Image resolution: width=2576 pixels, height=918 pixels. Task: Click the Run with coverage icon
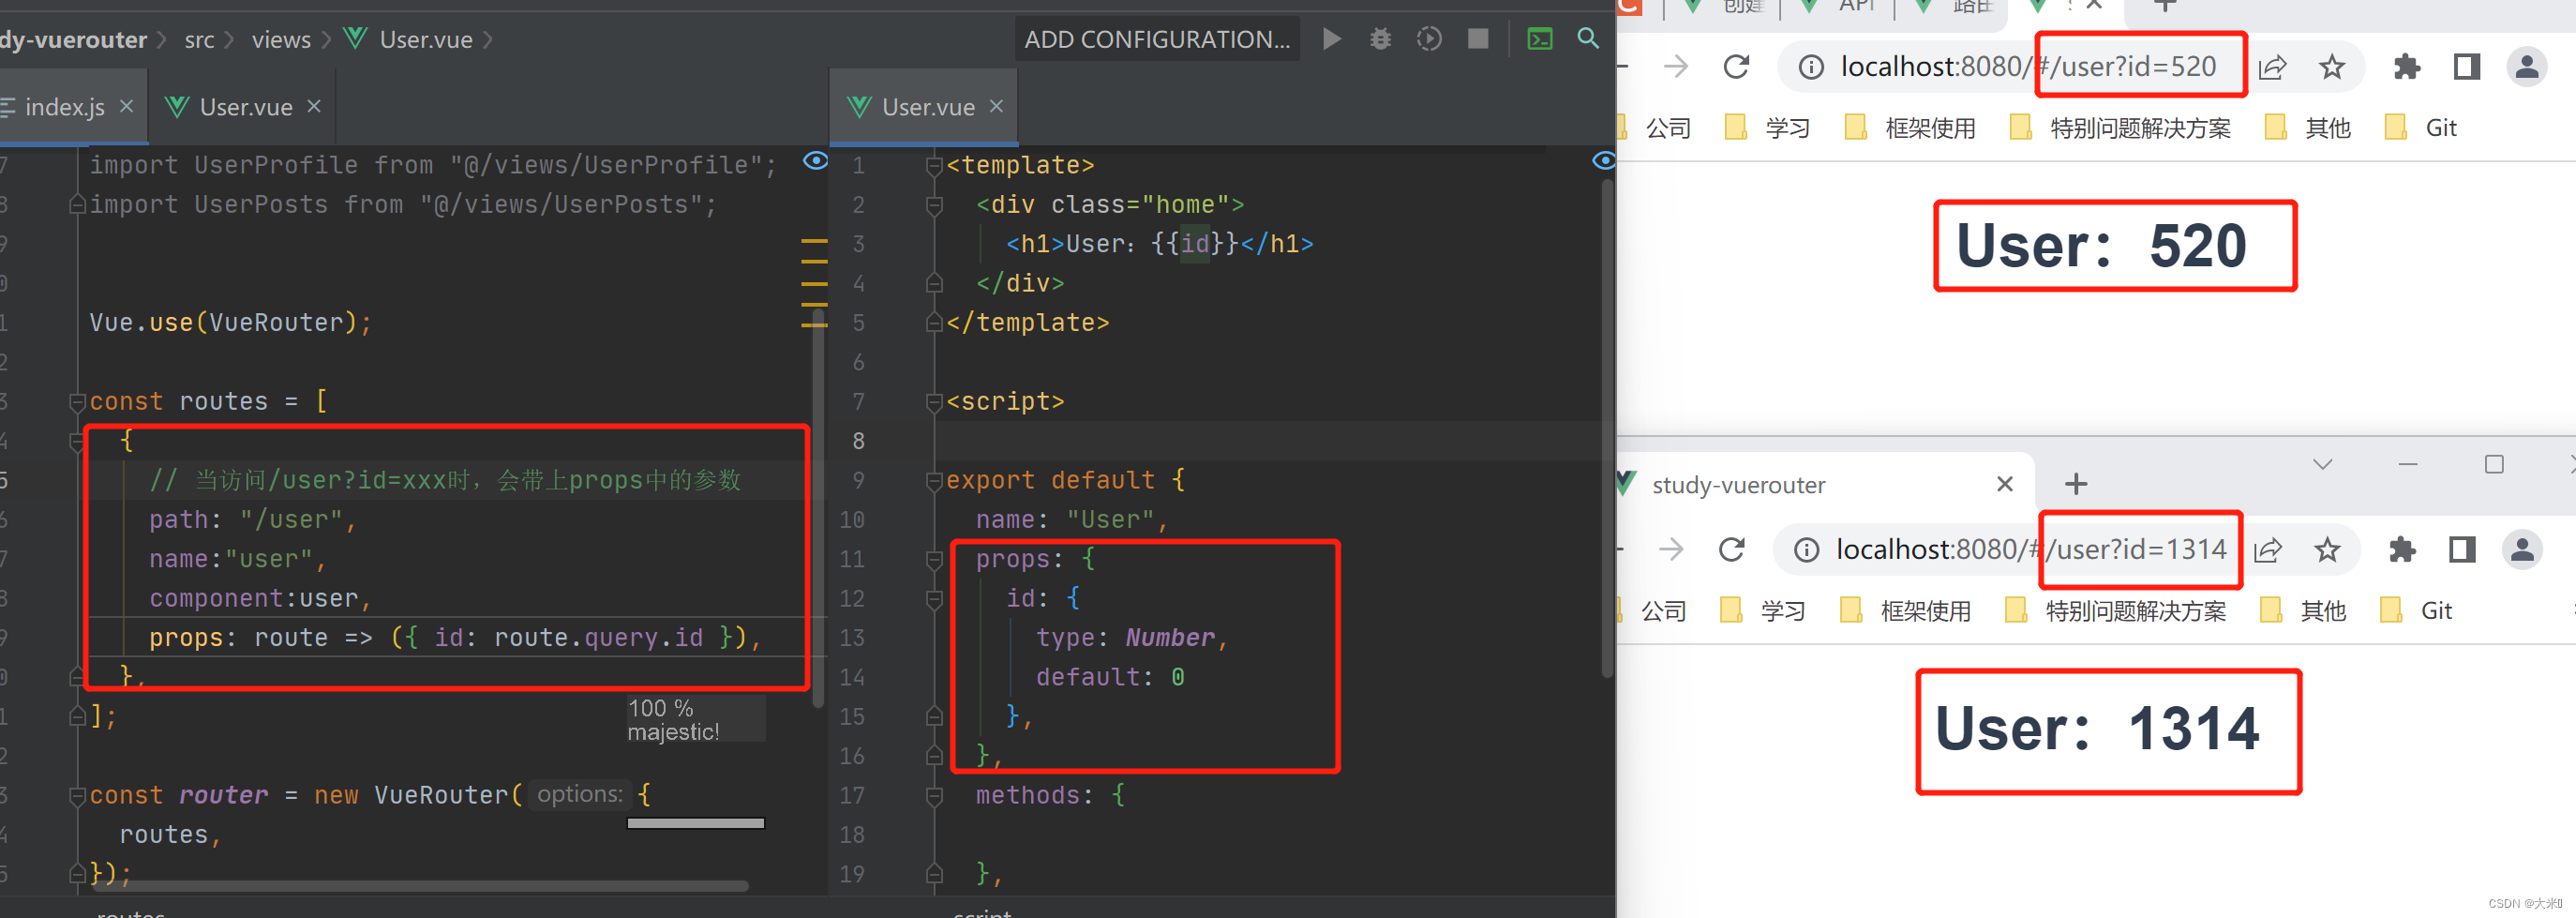coord(1429,39)
